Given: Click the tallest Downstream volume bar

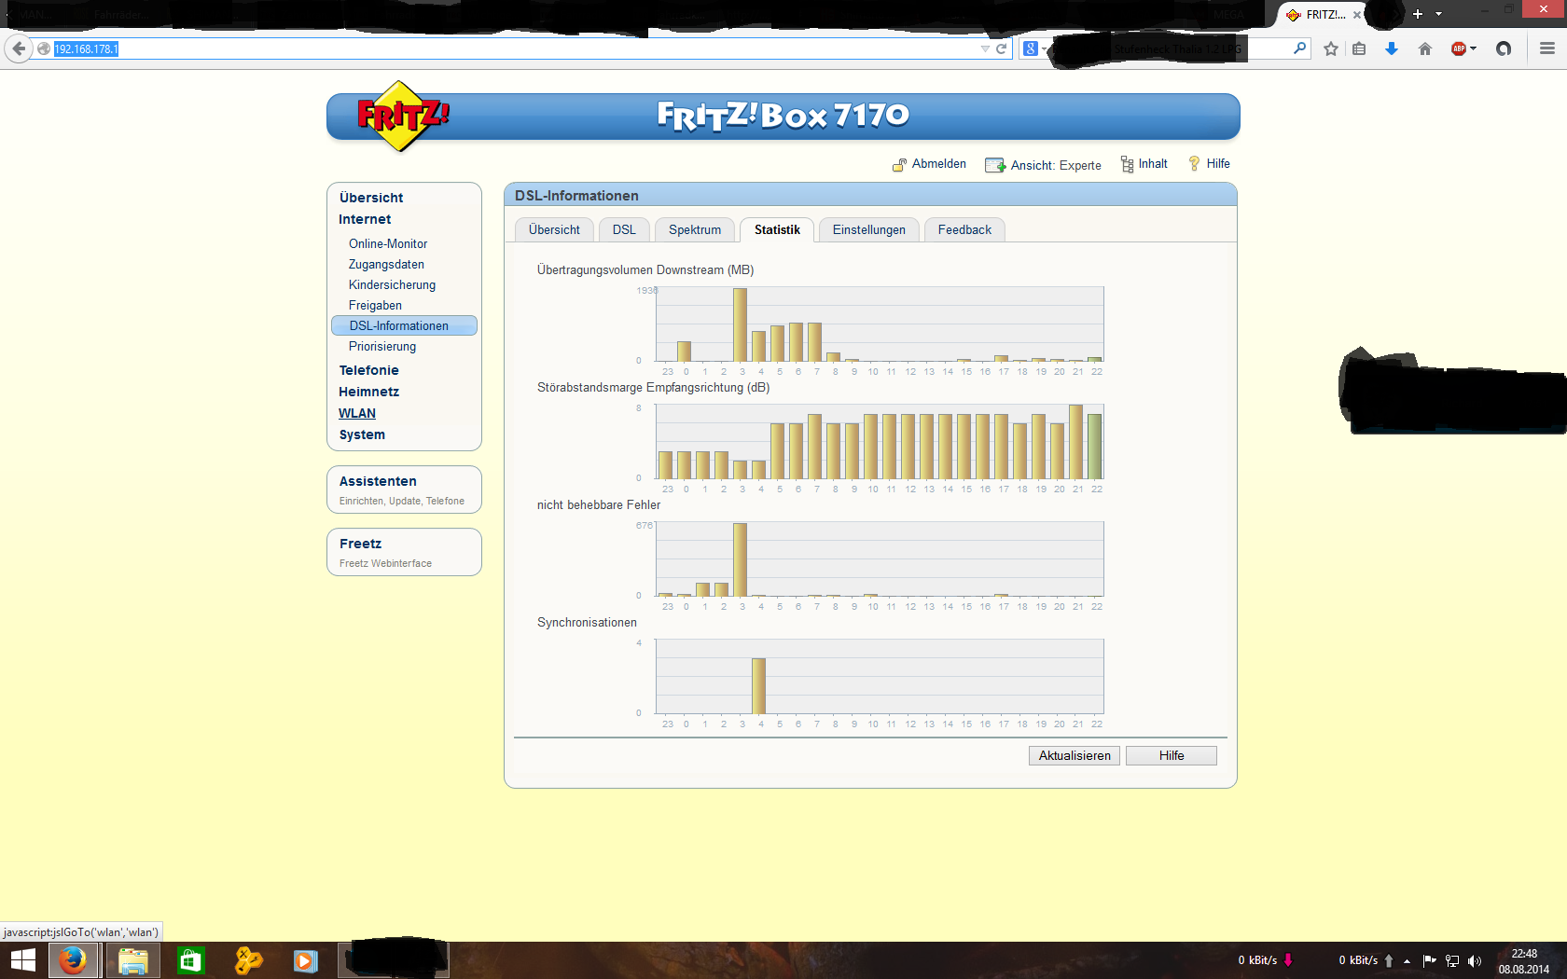Looking at the screenshot, I should tap(740, 324).
